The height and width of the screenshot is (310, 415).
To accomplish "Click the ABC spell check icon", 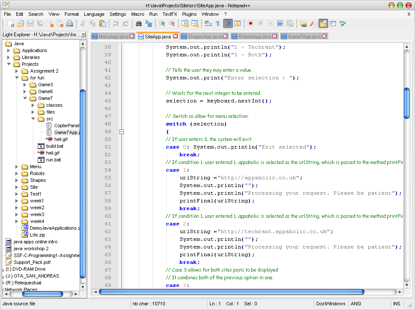I will point(342,23).
